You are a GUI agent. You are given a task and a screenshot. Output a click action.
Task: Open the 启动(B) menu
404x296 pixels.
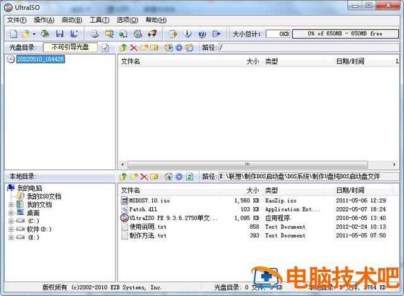pos(71,20)
